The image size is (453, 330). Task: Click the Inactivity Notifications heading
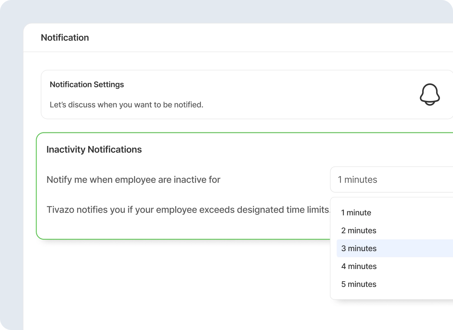click(94, 150)
